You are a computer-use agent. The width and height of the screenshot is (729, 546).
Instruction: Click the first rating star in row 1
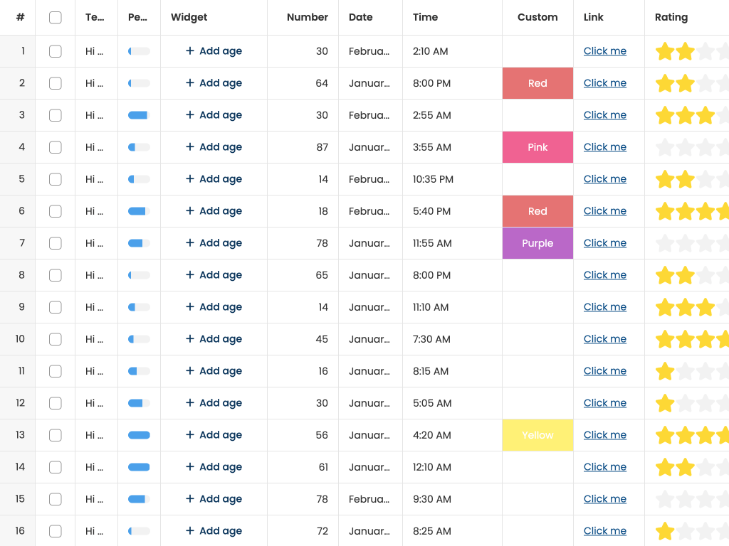tap(665, 51)
